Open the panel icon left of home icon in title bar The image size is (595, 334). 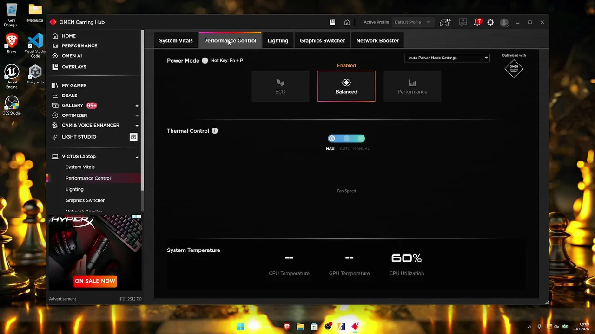coord(332,22)
